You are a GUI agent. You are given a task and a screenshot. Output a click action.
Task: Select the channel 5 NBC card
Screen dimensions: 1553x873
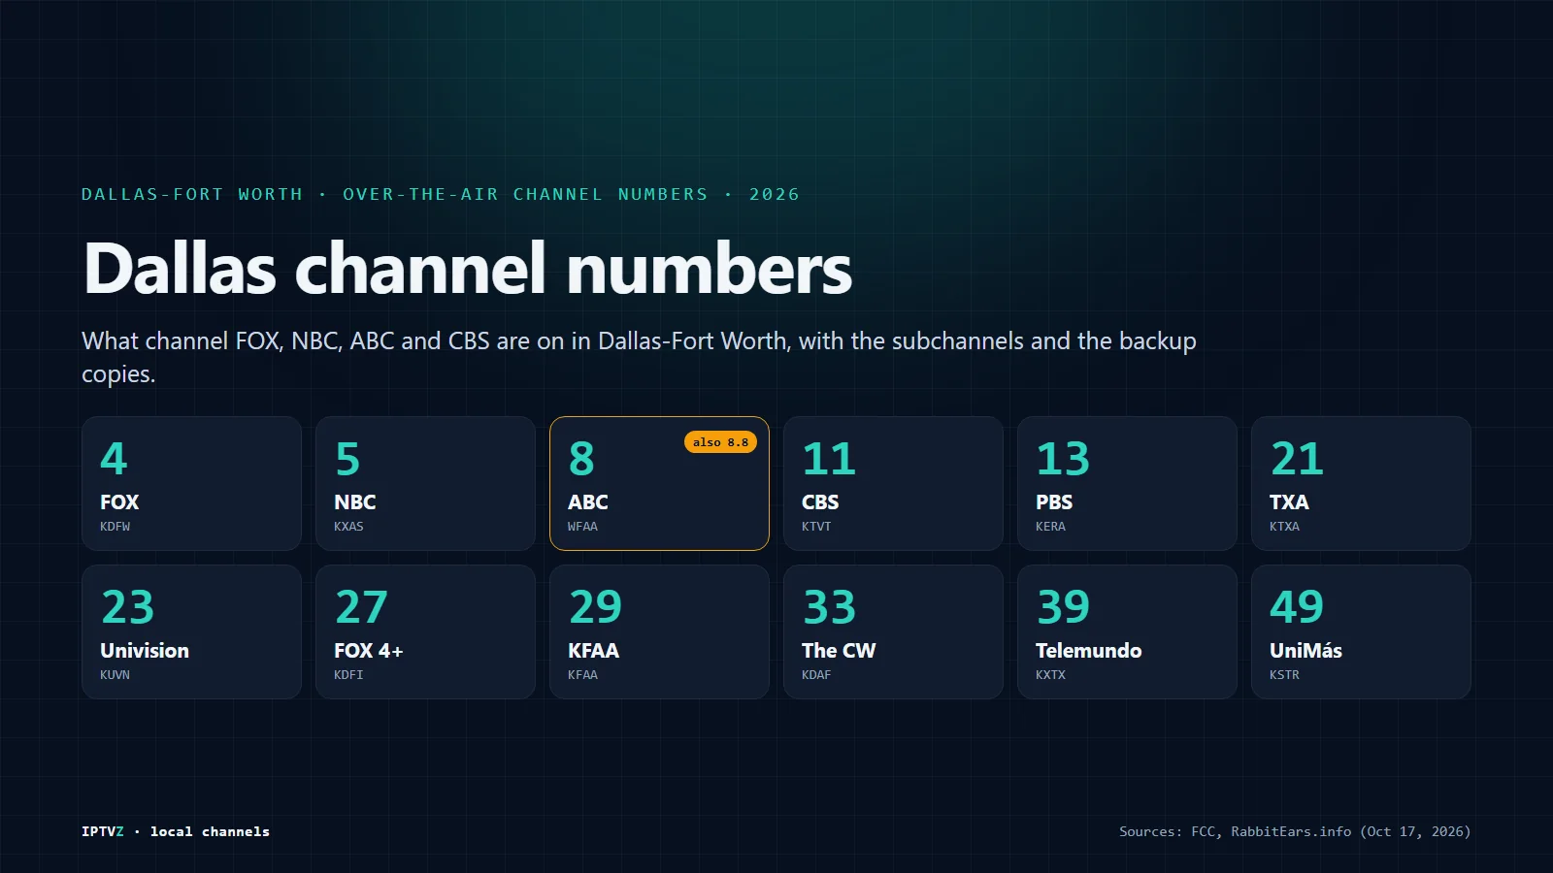point(425,483)
